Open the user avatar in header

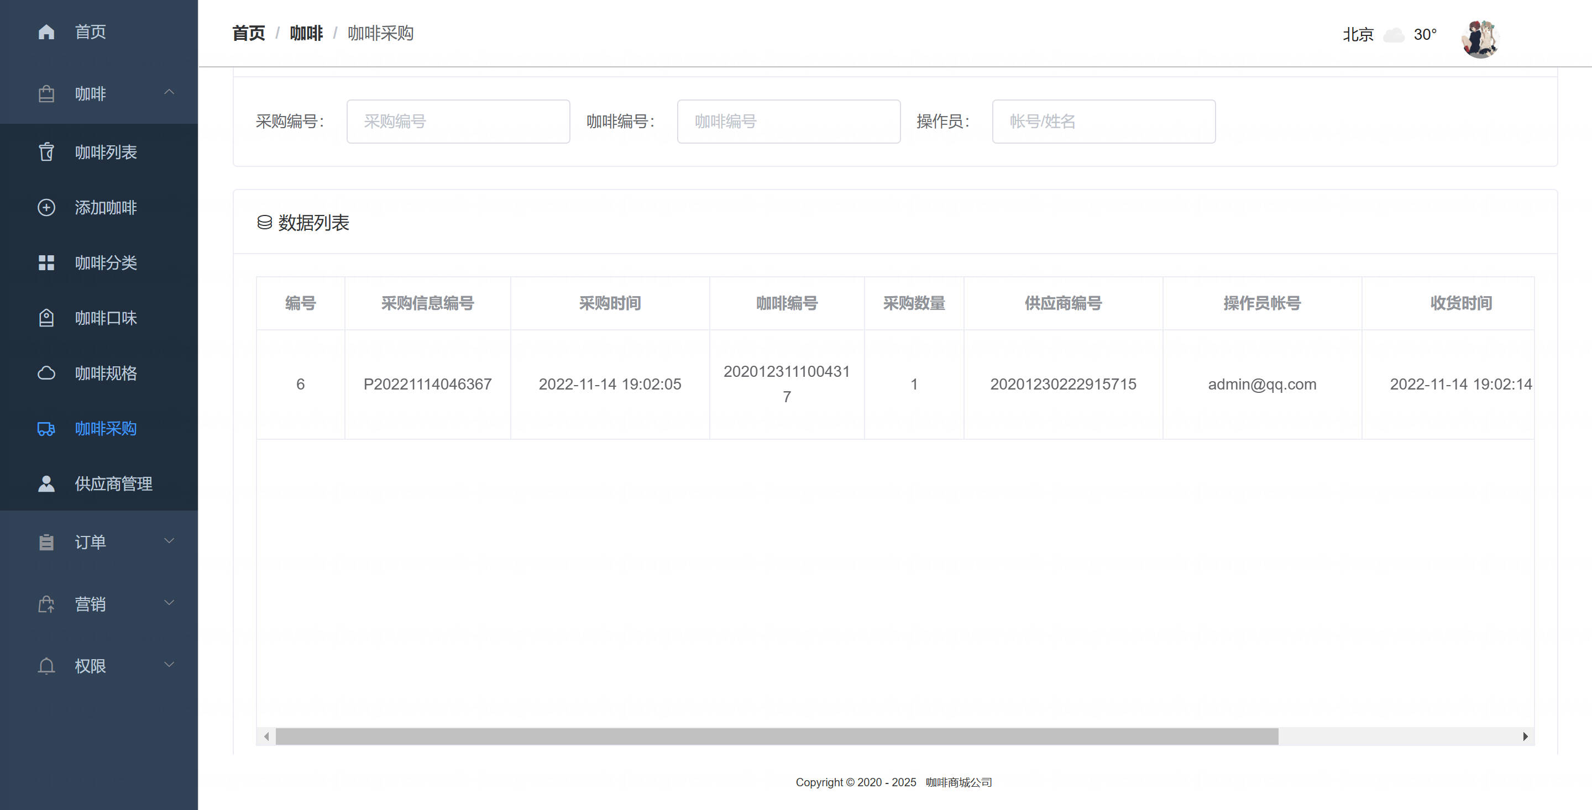(1480, 38)
